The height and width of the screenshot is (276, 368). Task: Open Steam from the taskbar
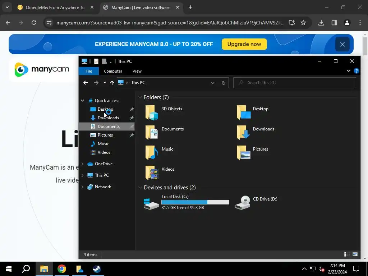(x=97, y=269)
